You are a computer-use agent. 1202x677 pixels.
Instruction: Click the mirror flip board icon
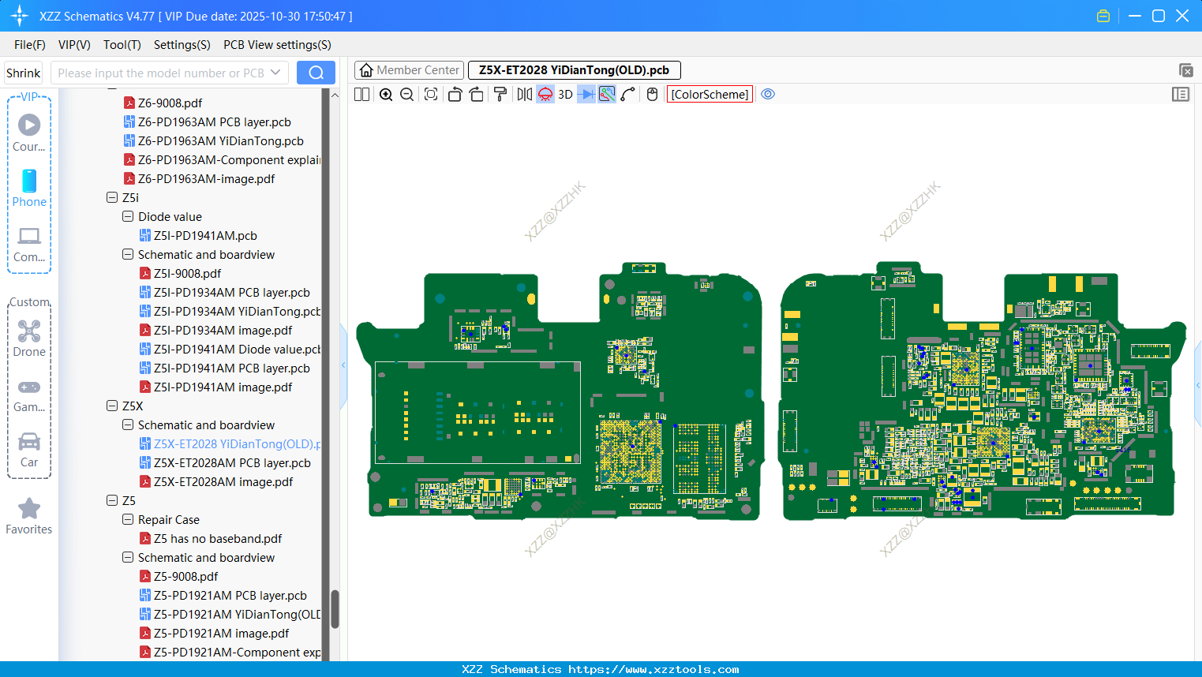[524, 95]
